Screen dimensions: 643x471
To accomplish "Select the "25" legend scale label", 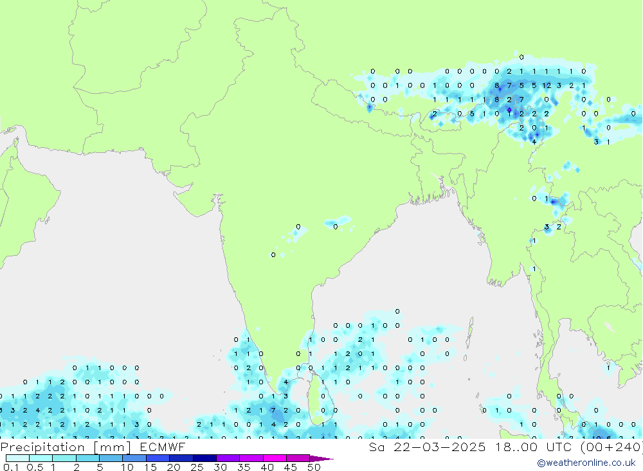I will (x=197, y=467).
